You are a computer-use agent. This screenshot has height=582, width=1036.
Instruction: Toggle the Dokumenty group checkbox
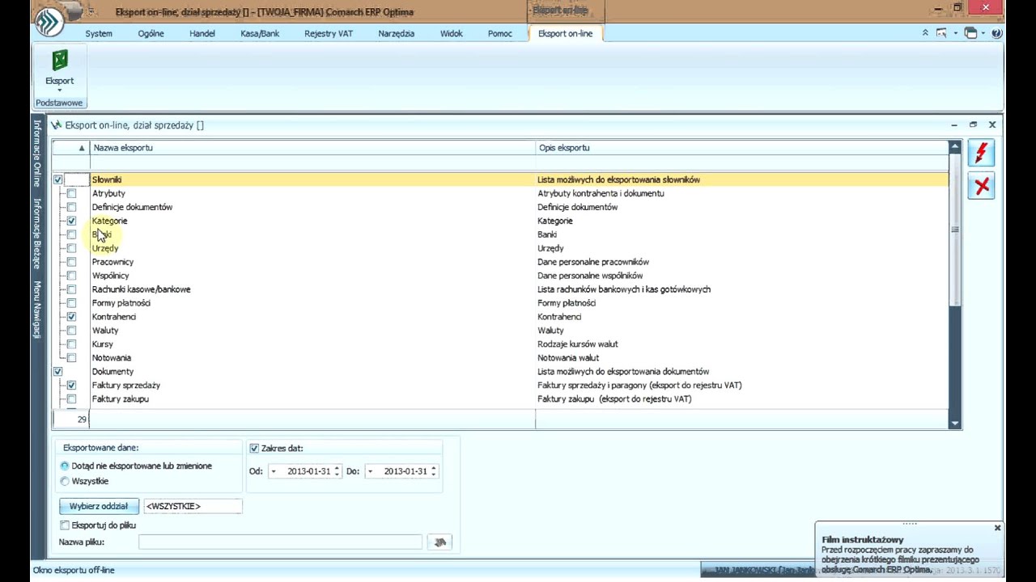click(57, 372)
